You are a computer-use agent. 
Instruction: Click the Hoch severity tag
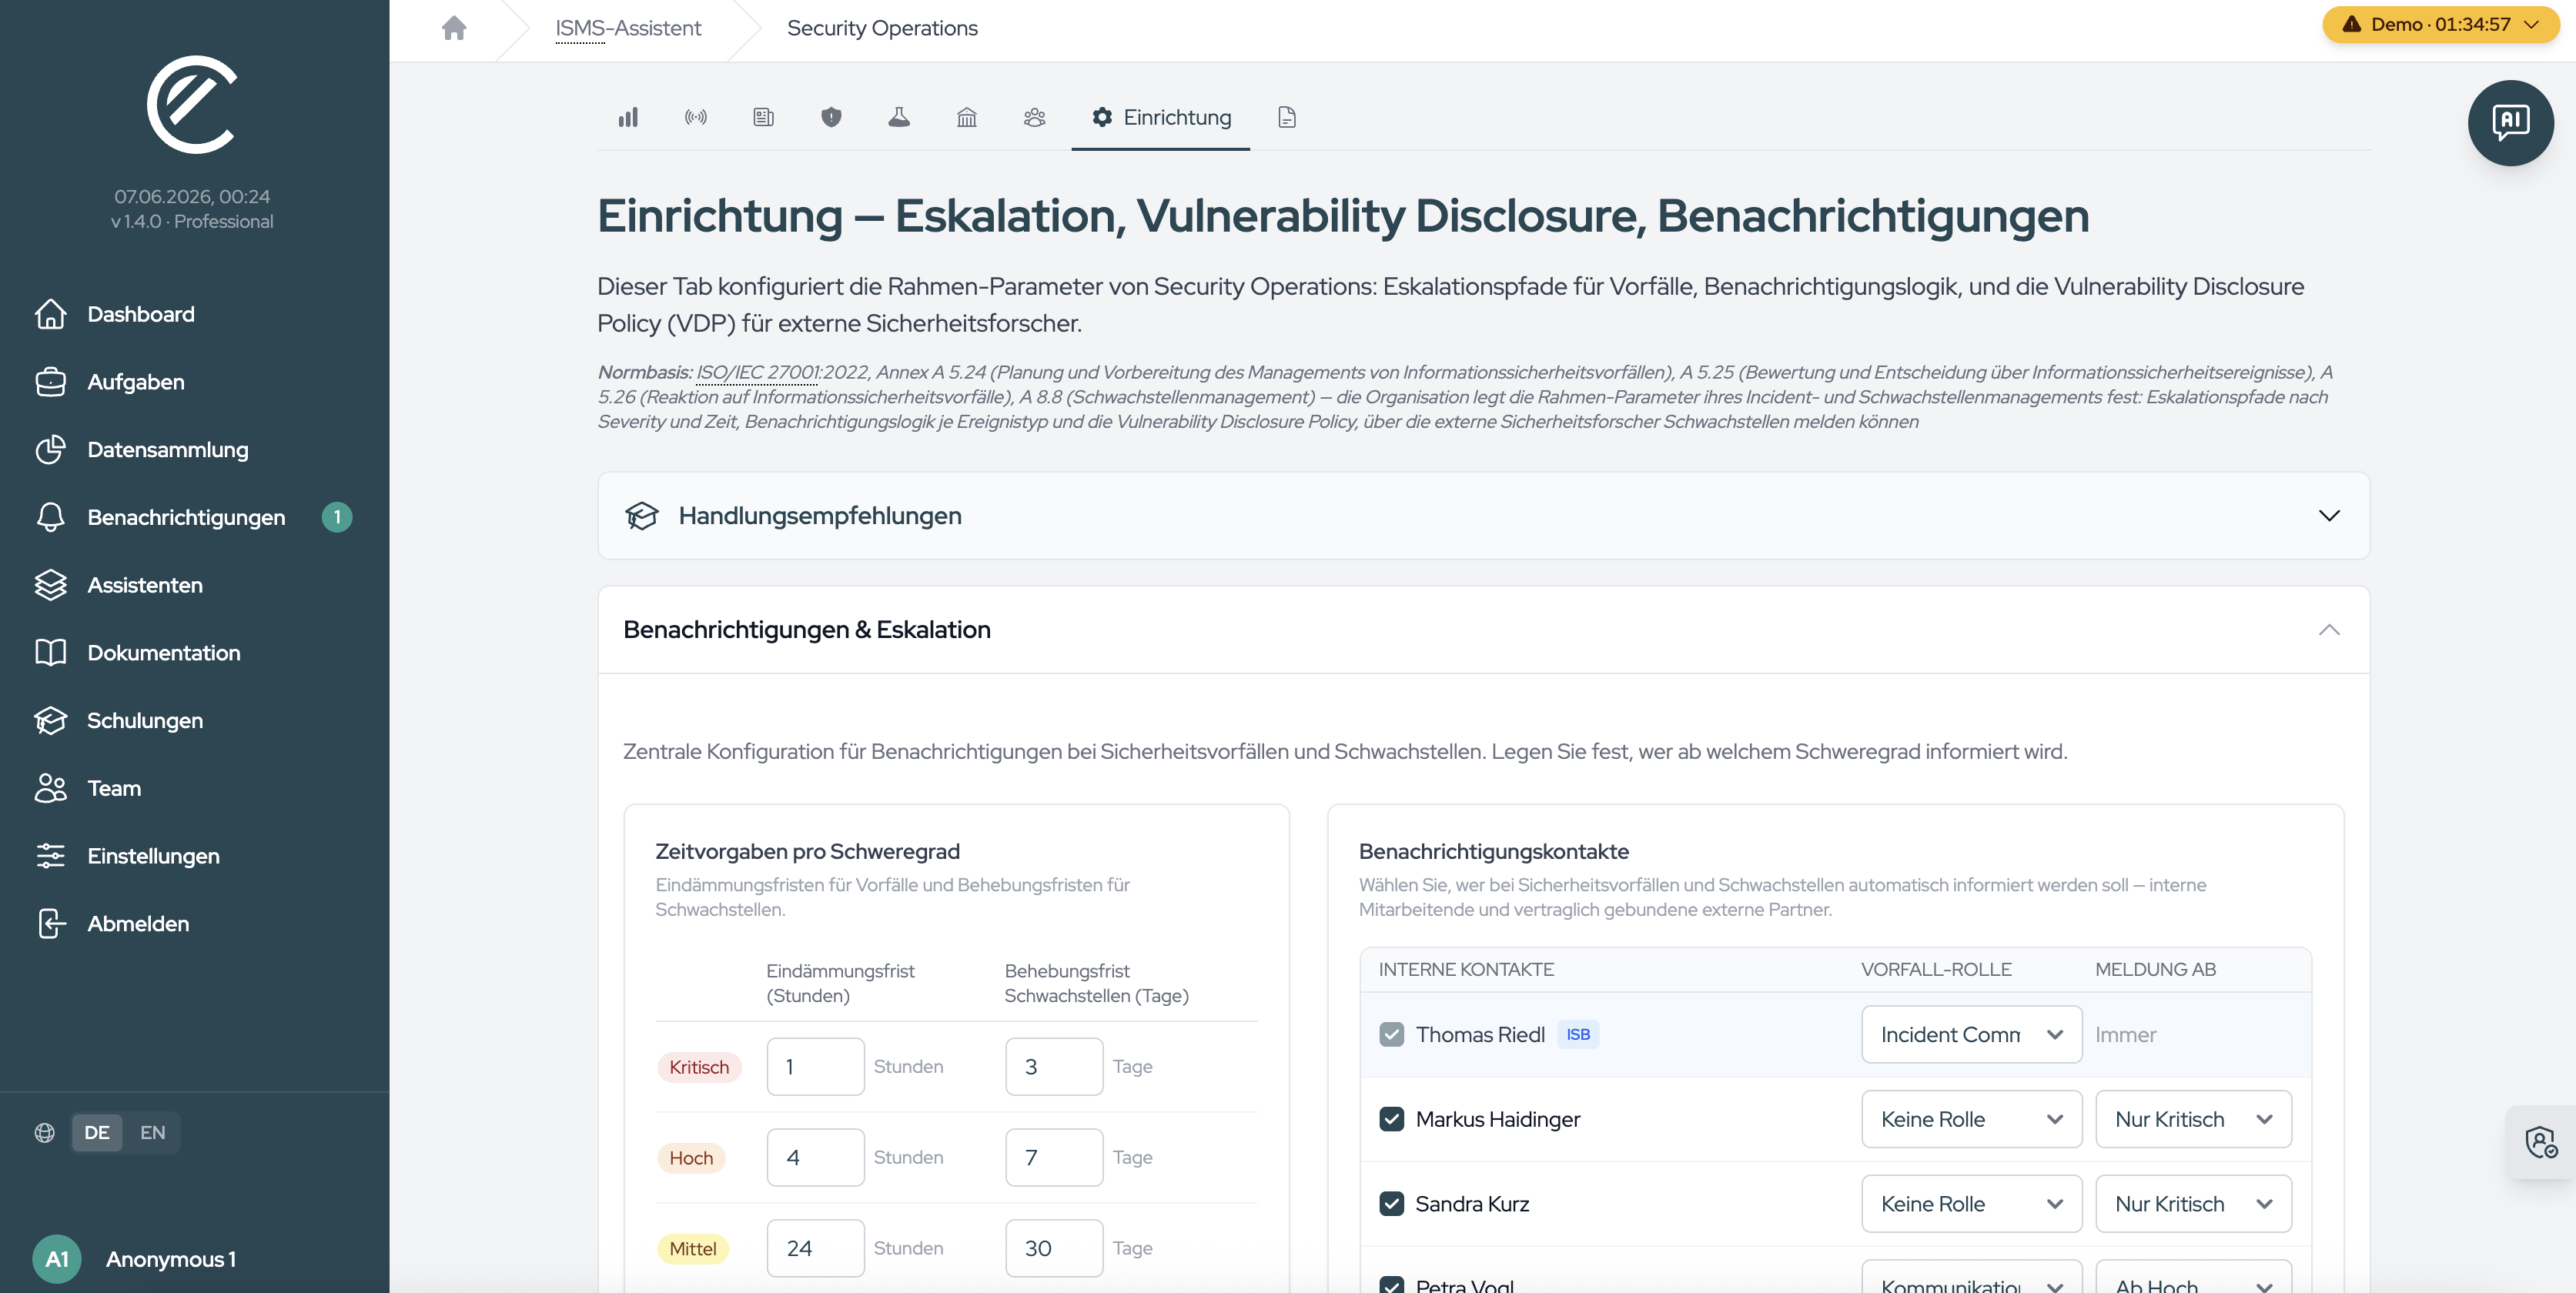(691, 1158)
